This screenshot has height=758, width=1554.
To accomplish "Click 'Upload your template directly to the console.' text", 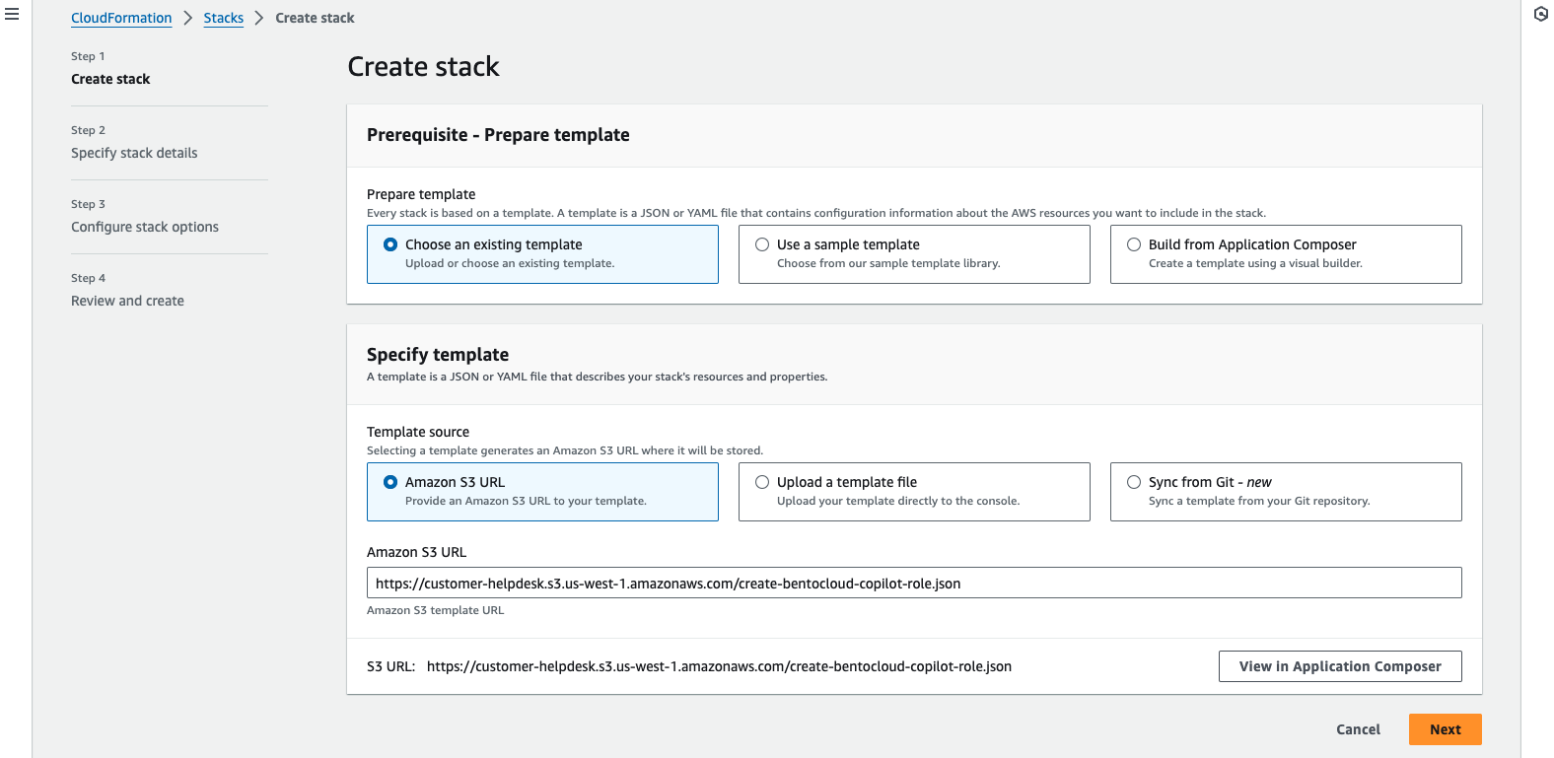I will [898, 501].
